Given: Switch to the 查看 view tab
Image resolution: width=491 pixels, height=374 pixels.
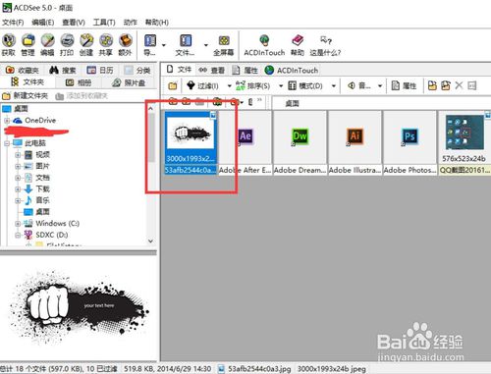Looking at the screenshot, I should point(212,70).
